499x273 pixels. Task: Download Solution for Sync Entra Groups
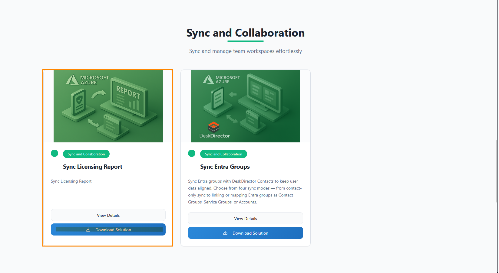click(246, 233)
